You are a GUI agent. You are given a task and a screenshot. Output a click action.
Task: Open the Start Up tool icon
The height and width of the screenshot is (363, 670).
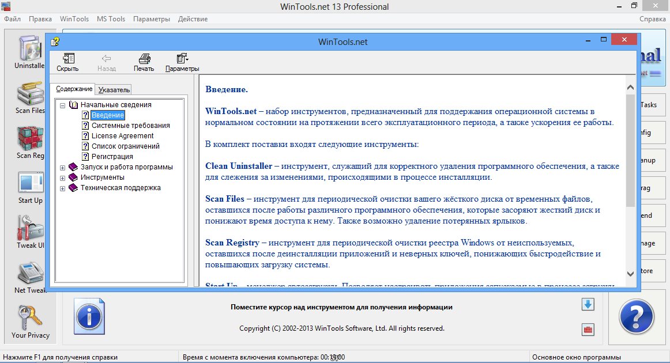tap(30, 183)
